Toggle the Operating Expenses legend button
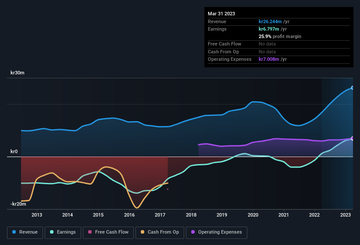 point(217,232)
